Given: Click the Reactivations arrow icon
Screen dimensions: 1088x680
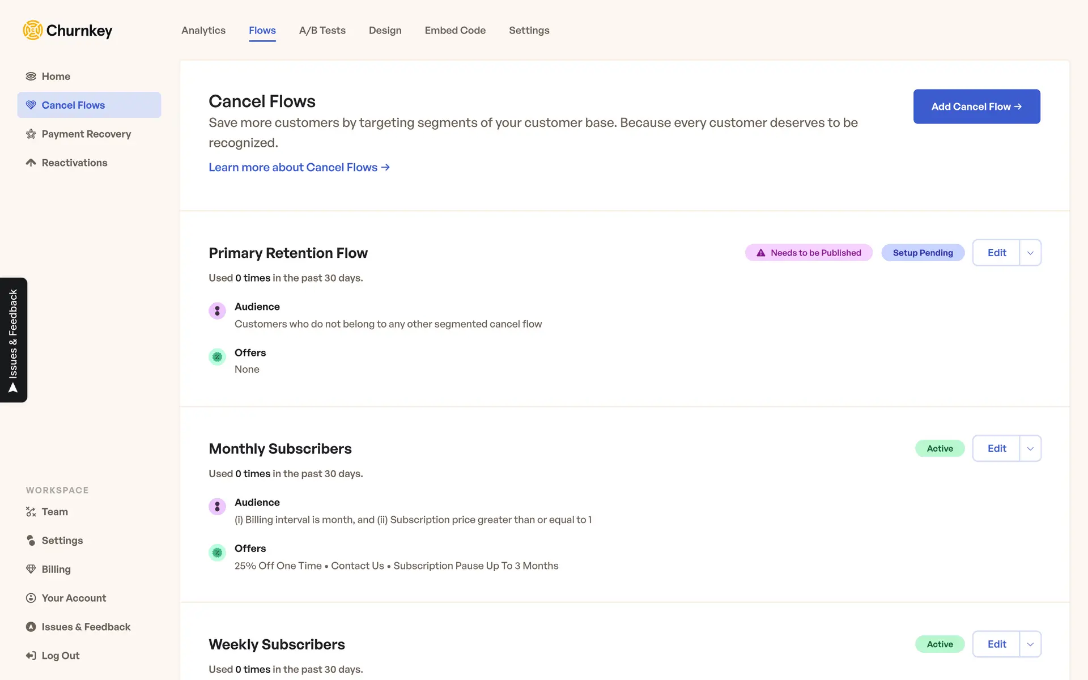Looking at the screenshot, I should pyautogui.click(x=31, y=163).
